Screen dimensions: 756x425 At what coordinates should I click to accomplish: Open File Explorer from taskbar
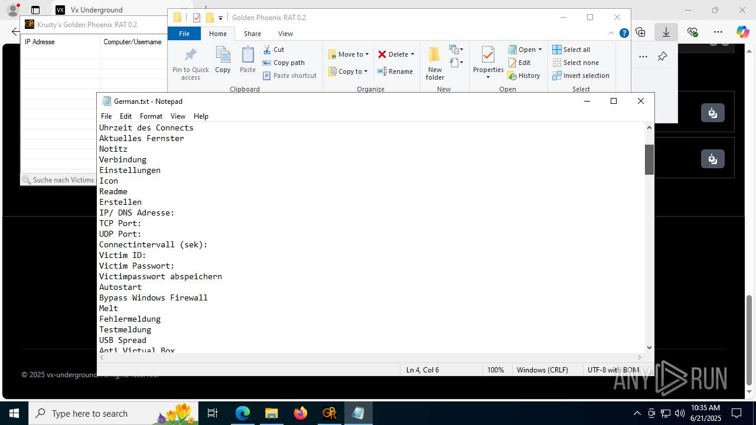[271, 413]
